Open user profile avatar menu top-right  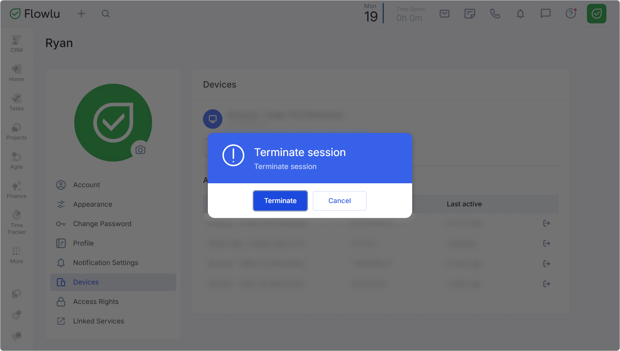[x=596, y=14]
